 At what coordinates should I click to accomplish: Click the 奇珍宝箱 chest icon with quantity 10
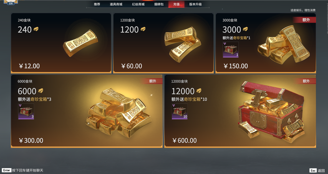click(180, 111)
